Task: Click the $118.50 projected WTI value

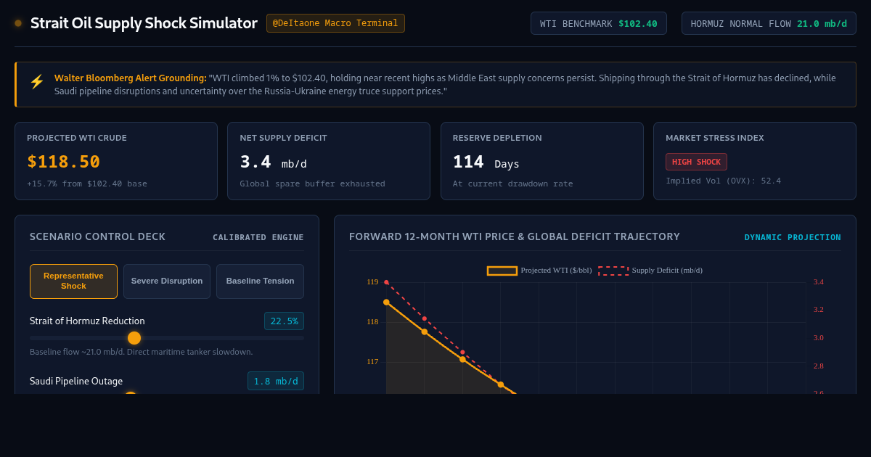Action: click(63, 162)
